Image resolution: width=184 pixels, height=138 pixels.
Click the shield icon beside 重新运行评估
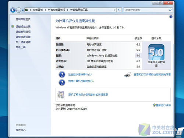pos(154,105)
